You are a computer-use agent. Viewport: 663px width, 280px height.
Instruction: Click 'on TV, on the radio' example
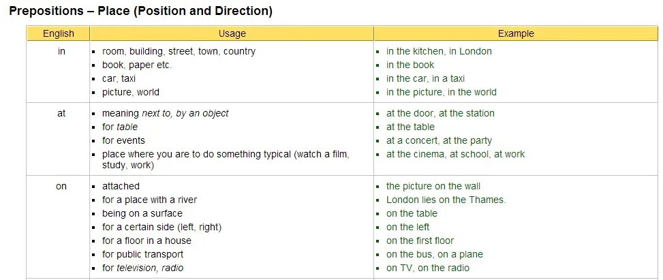click(x=427, y=268)
